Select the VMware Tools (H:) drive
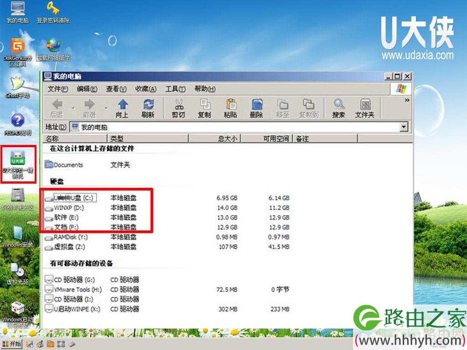Viewport: 467px width, 350px height. click(73, 289)
